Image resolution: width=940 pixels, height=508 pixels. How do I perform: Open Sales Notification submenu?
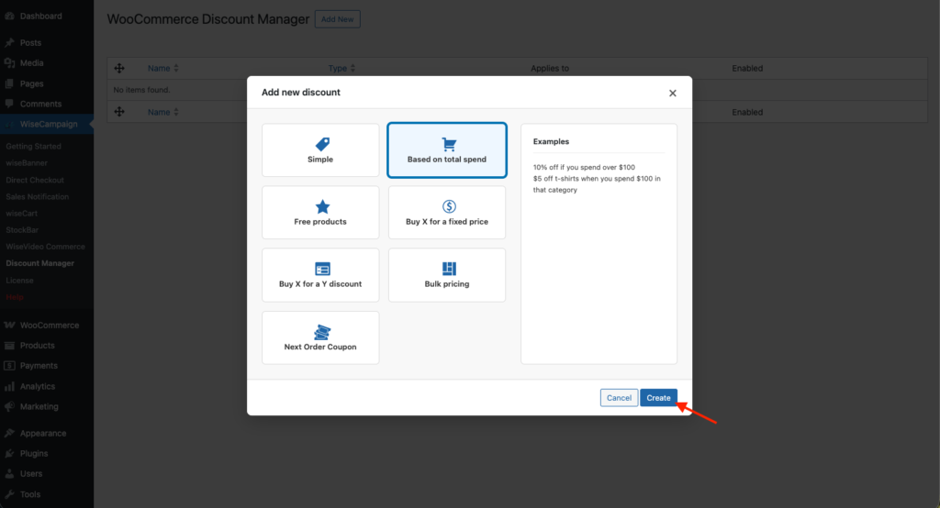click(37, 196)
